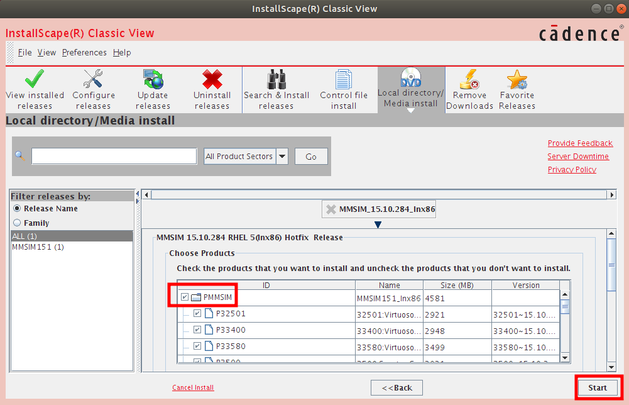Click the 3499 size cell
The height and width of the screenshot is (405, 629).
457,347
